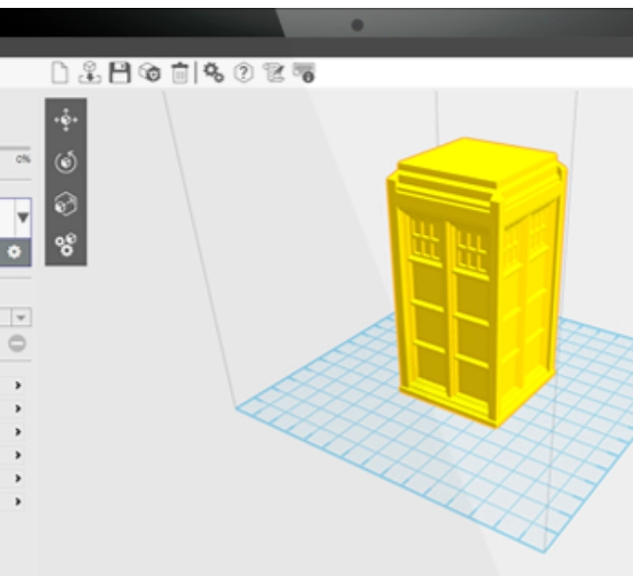This screenshot has height=576, width=633.
Task: Open help via question mark icon
Action: (244, 73)
